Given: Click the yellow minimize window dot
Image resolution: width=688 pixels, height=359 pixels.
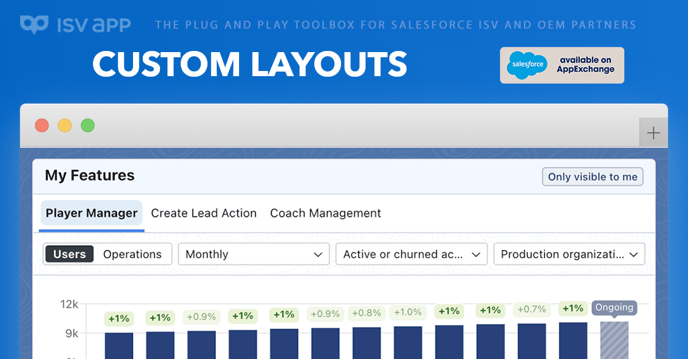Looking at the screenshot, I should tap(65, 125).
